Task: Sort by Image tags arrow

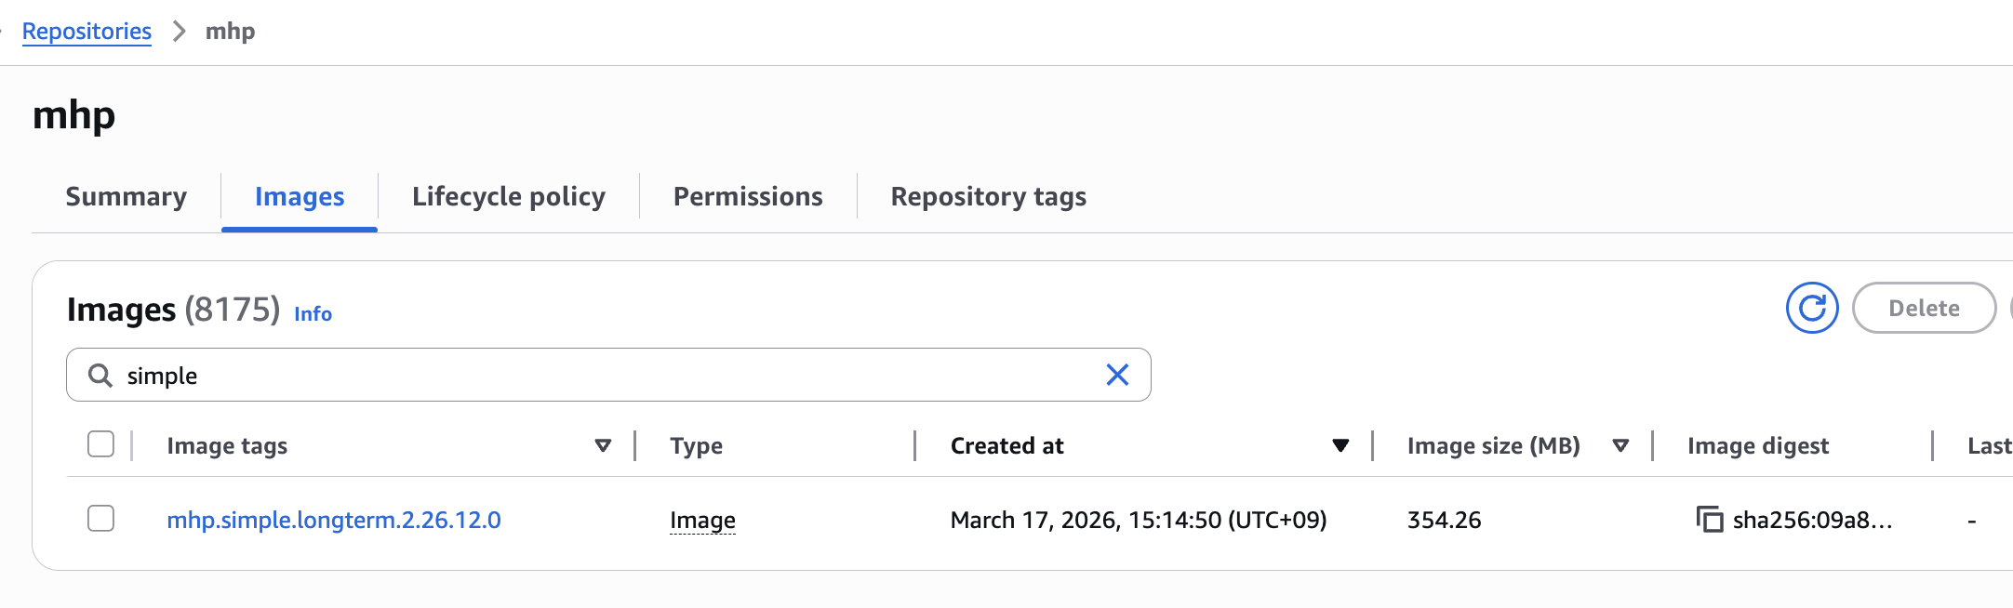Action: tap(603, 445)
